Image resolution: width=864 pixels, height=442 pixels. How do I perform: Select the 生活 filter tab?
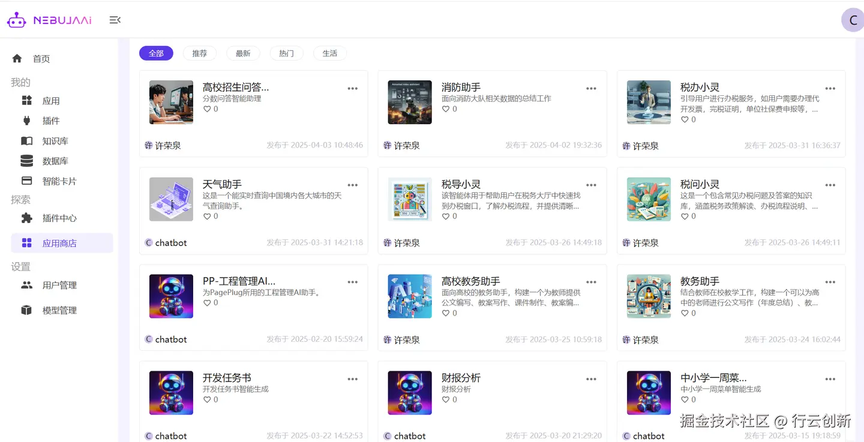[x=330, y=53]
